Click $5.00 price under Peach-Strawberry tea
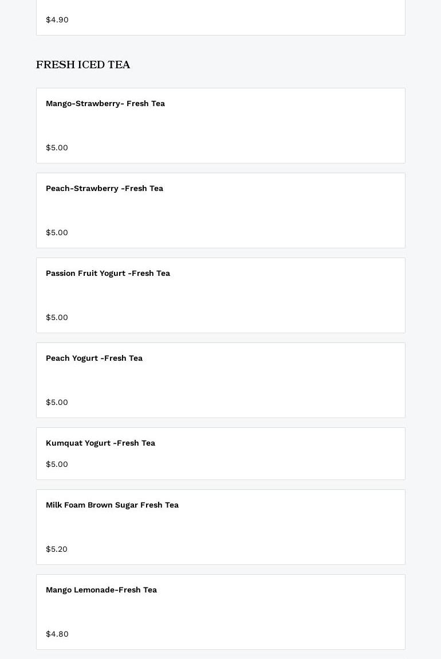Image resolution: width=441 pixels, height=659 pixels. tap(57, 232)
